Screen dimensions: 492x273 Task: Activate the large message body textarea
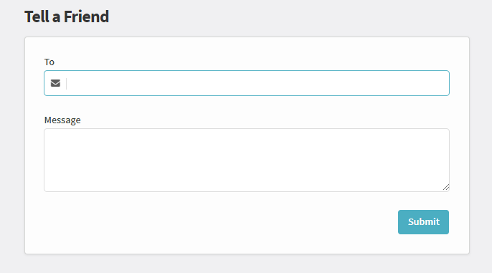pos(247,161)
